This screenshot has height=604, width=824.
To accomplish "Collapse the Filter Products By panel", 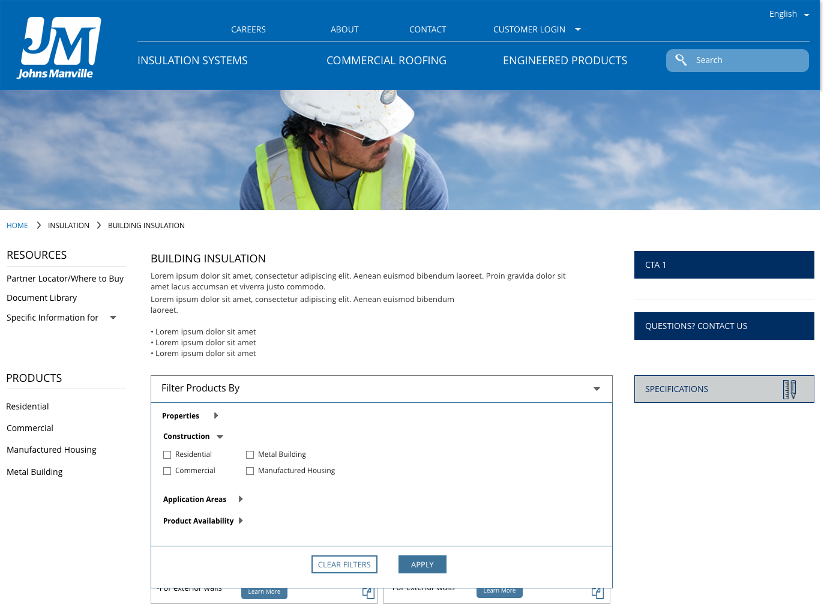I will click(597, 389).
